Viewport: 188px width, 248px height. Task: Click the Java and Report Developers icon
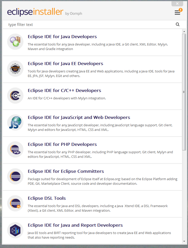click(15, 230)
